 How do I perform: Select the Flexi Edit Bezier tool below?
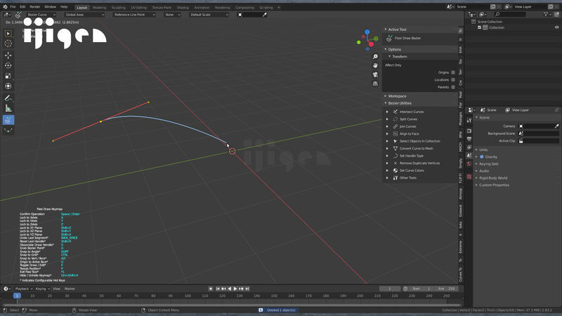(8, 131)
